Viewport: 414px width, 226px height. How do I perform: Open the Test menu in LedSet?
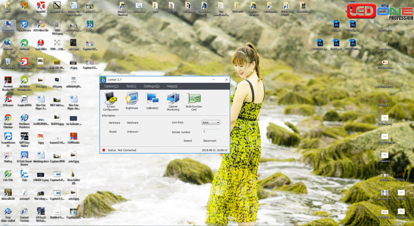tap(131, 86)
